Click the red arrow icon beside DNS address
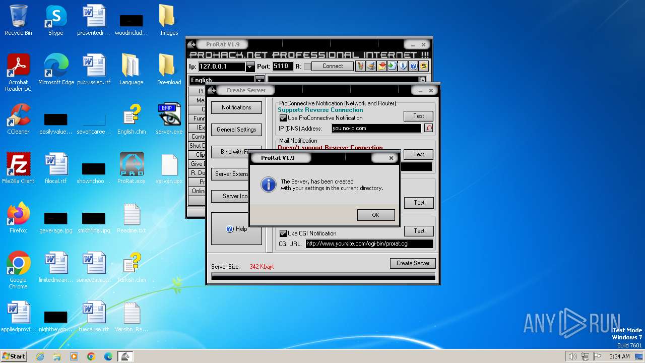 pyautogui.click(x=428, y=128)
